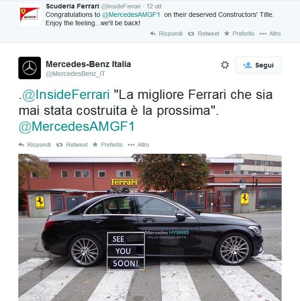Open the gear settings menu
The width and height of the screenshot is (300, 301).
pyautogui.click(x=225, y=65)
